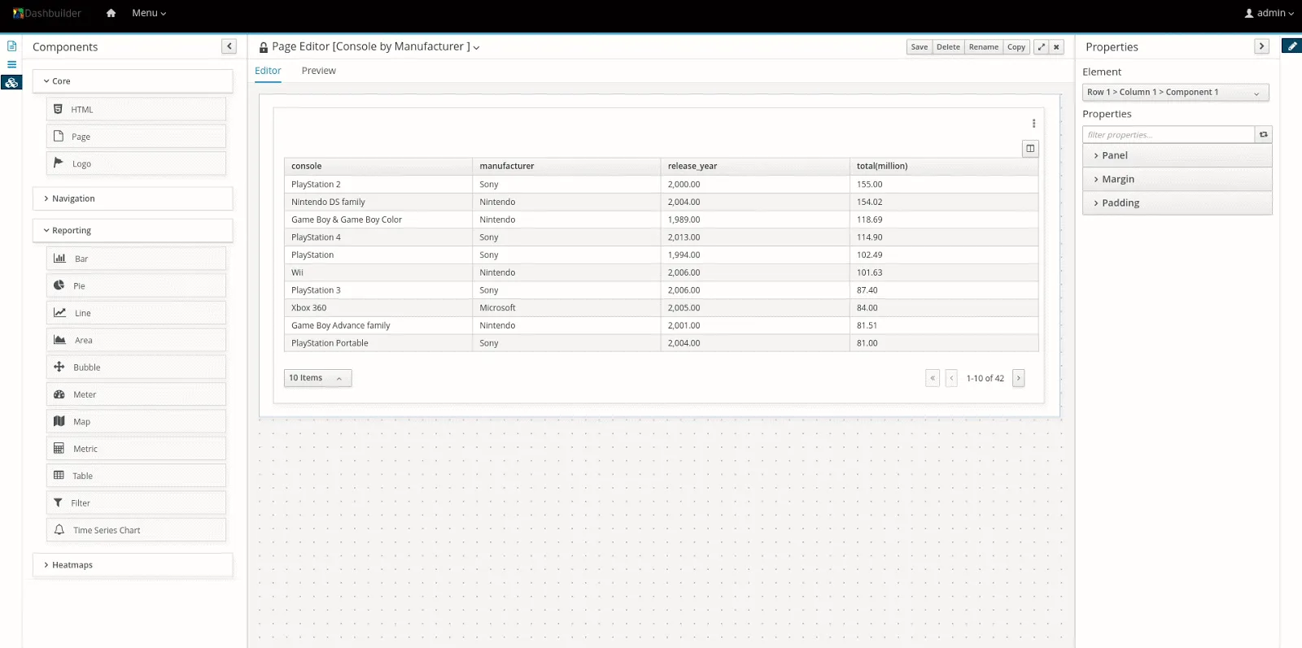Select the Meter component
The width and height of the screenshot is (1302, 648).
(136, 394)
